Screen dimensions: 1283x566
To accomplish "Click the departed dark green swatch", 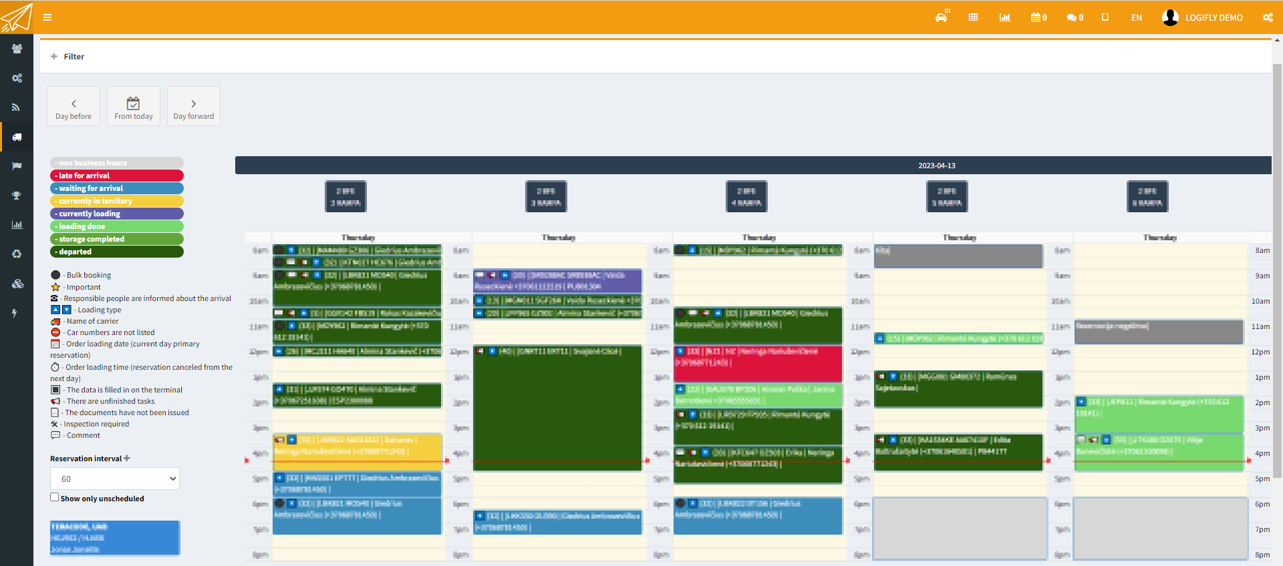I will pyautogui.click(x=117, y=252).
